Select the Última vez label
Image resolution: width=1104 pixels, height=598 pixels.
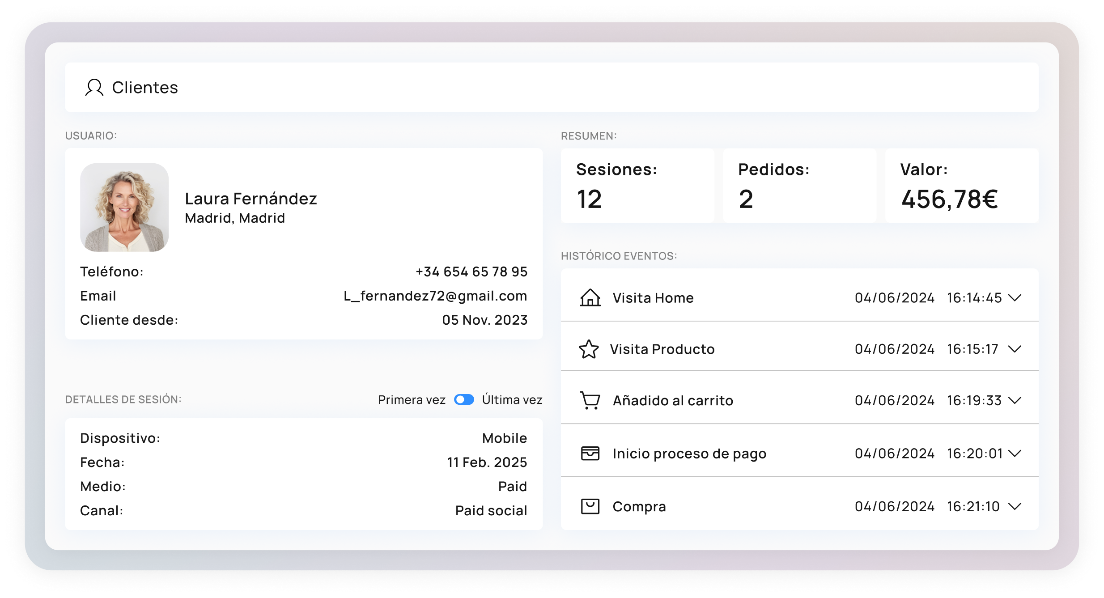512,399
